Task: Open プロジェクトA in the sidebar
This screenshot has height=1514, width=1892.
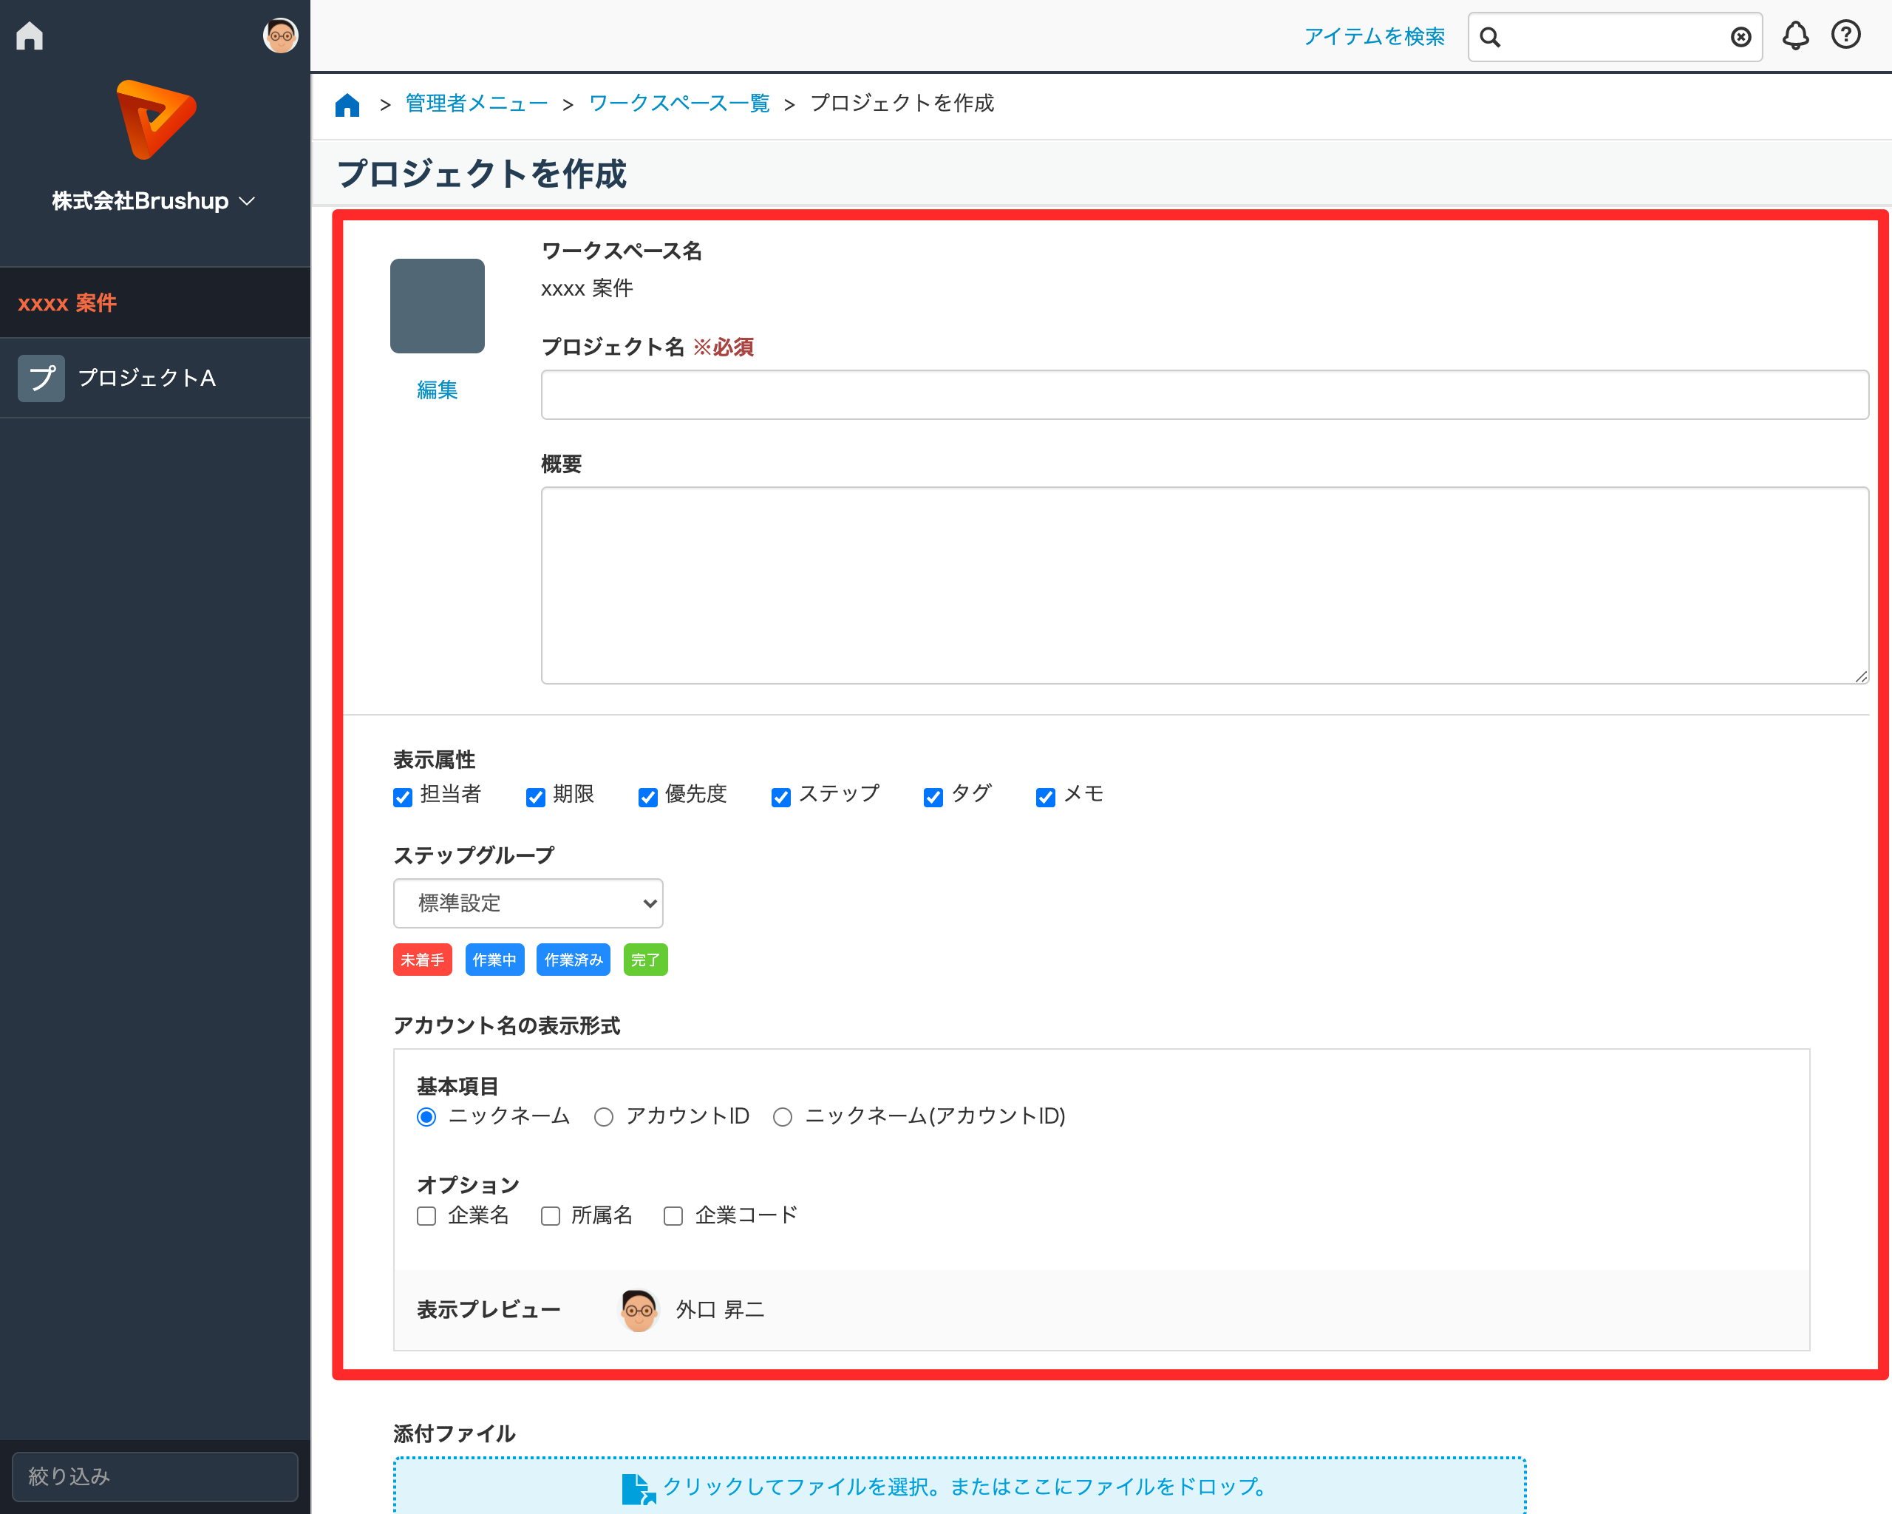Action: 146,378
